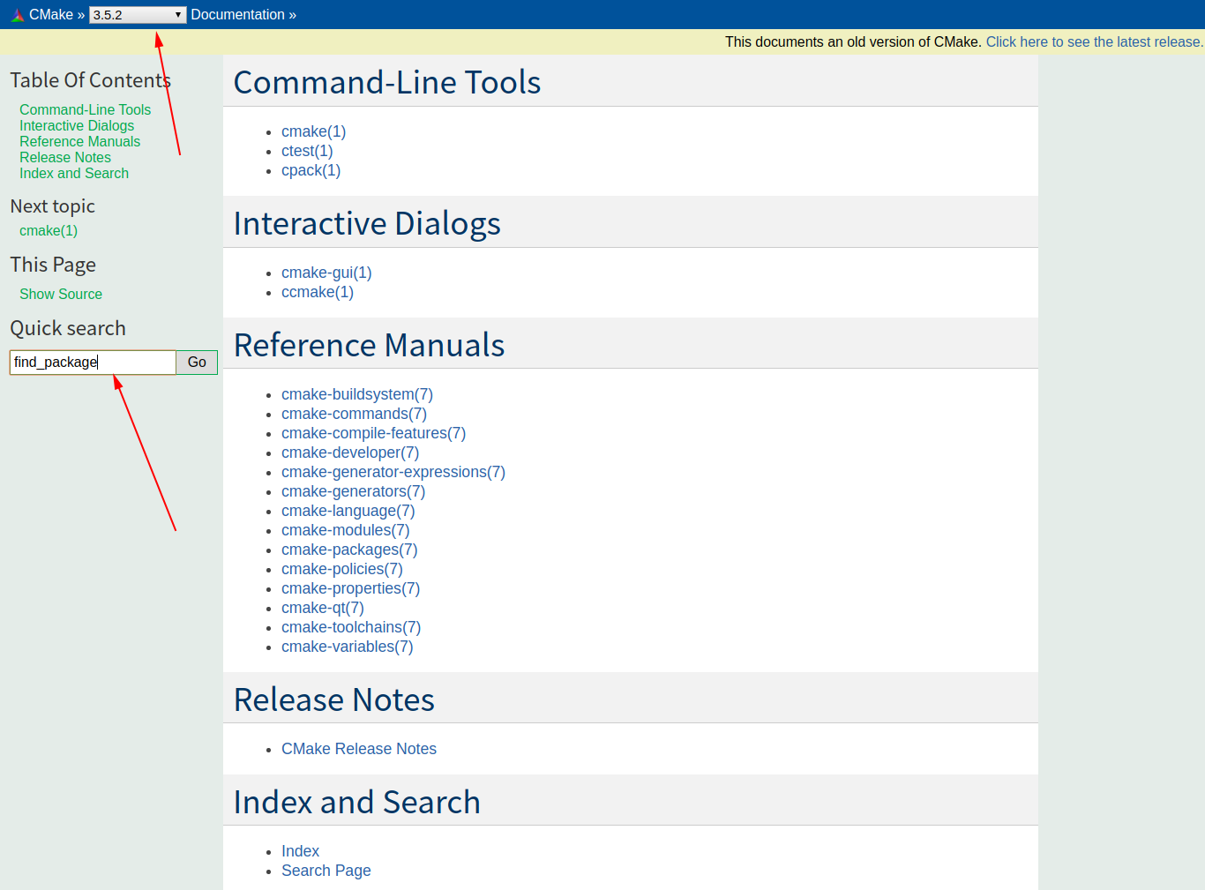Open cmake(1) manual in main list
This screenshot has width=1205, height=890.
[314, 131]
